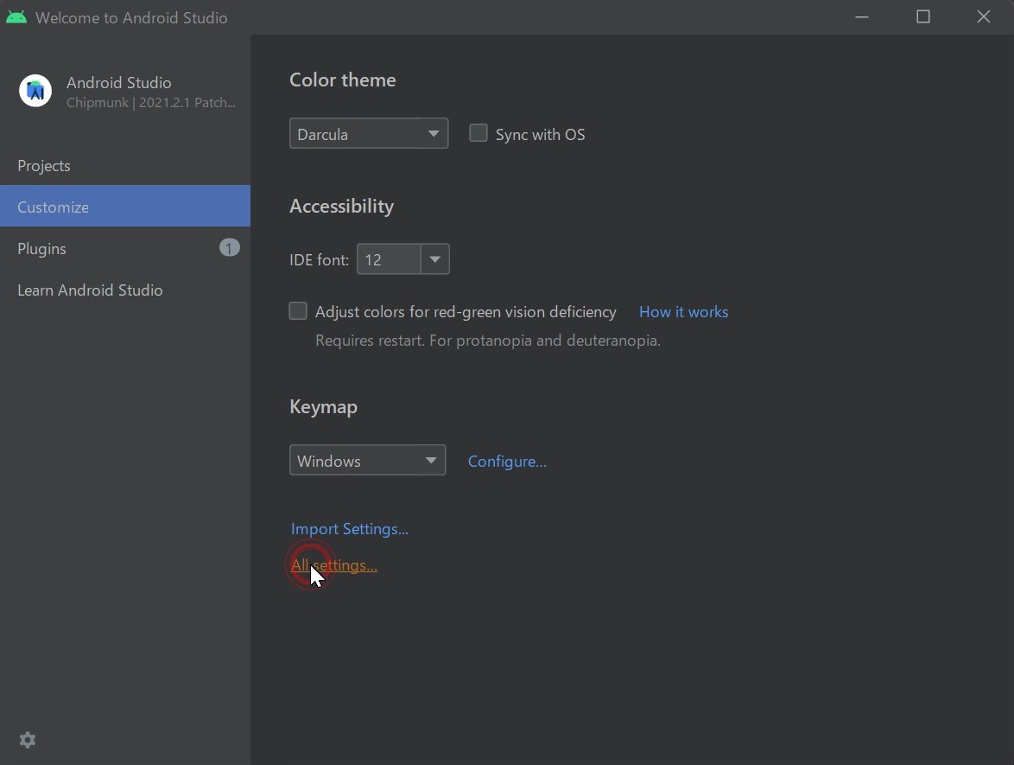Open Import Settings
1014x765 pixels.
click(349, 528)
